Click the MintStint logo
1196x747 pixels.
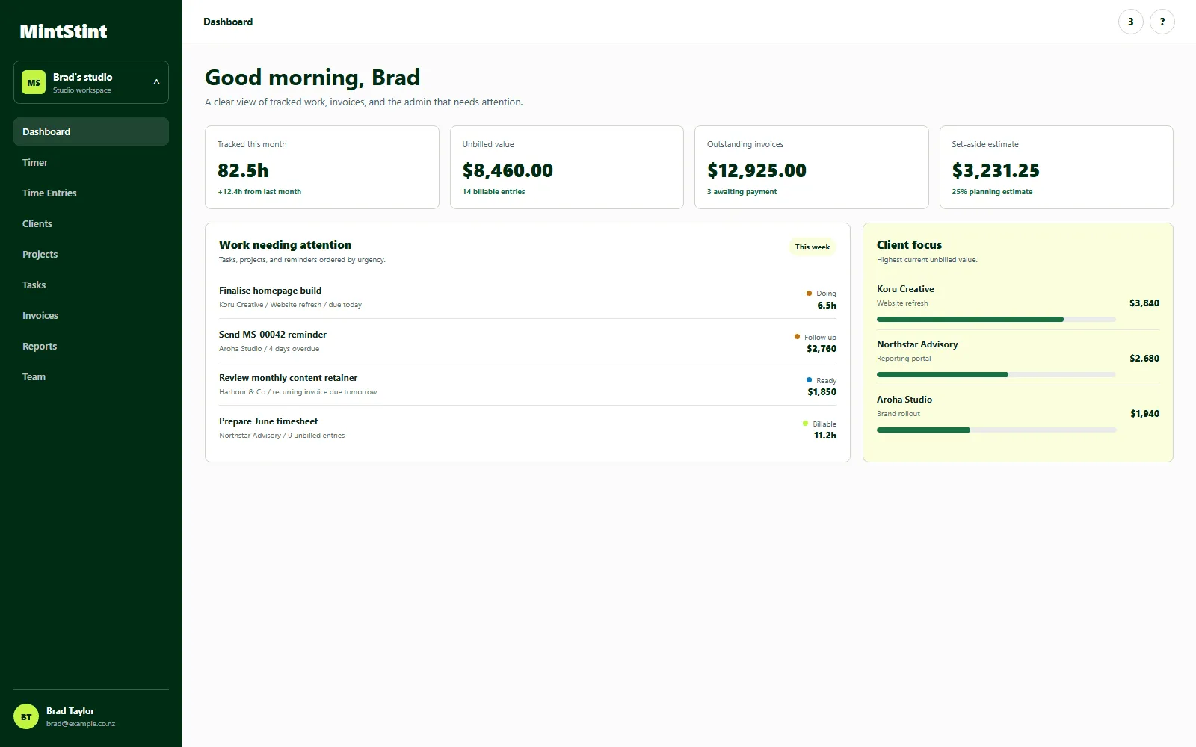[x=64, y=31]
